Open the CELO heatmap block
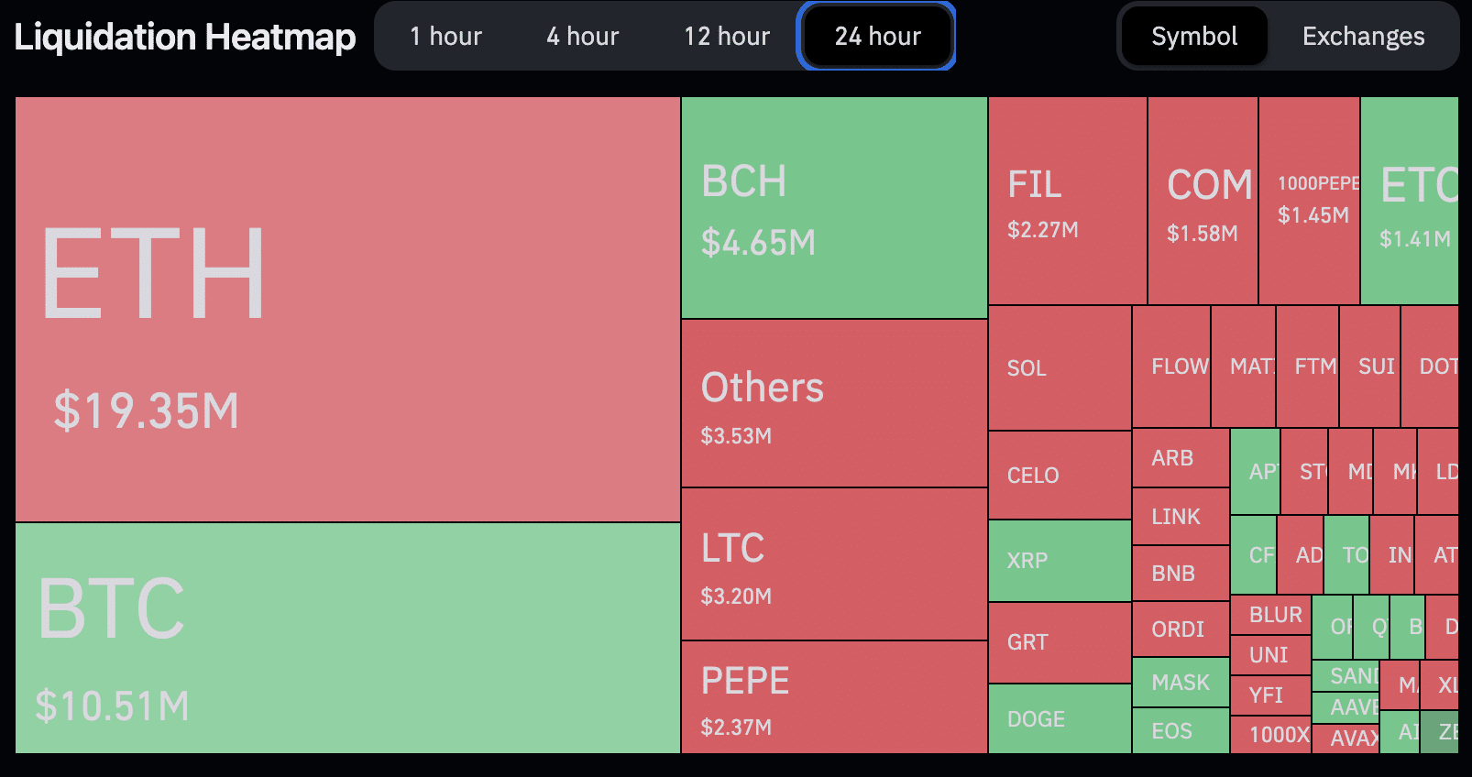Image resolution: width=1472 pixels, height=777 pixels. point(1060,476)
